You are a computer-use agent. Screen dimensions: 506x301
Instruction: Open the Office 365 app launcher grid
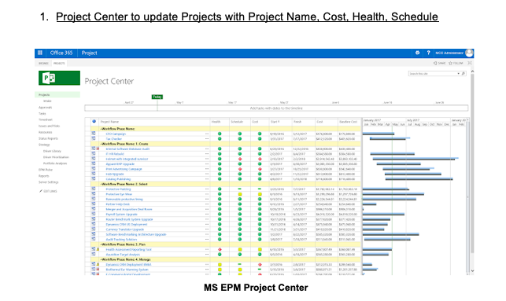(x=40, y=53)
